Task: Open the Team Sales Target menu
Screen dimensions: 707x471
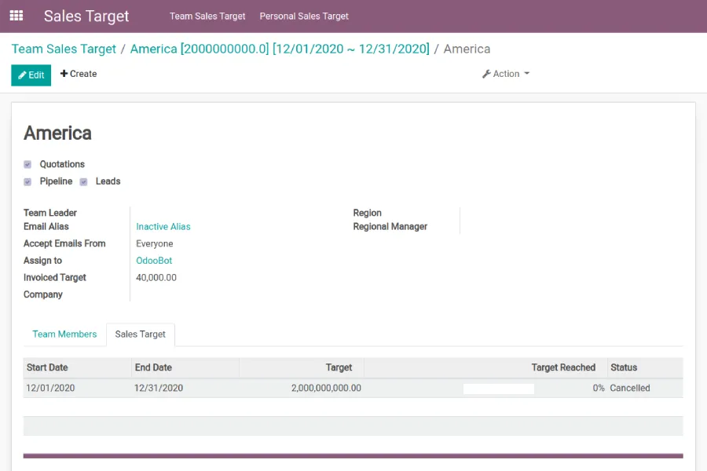Action: coord(207,16)
